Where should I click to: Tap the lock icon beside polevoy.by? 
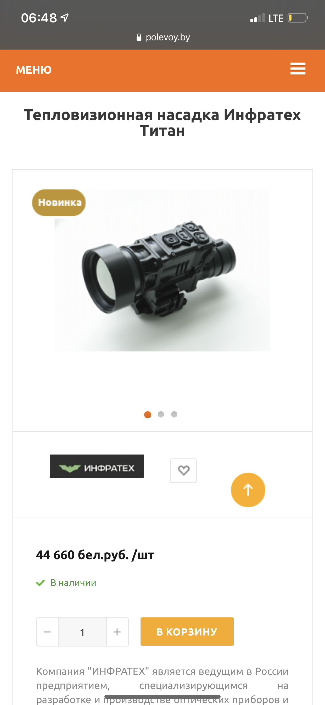[139, 37]
